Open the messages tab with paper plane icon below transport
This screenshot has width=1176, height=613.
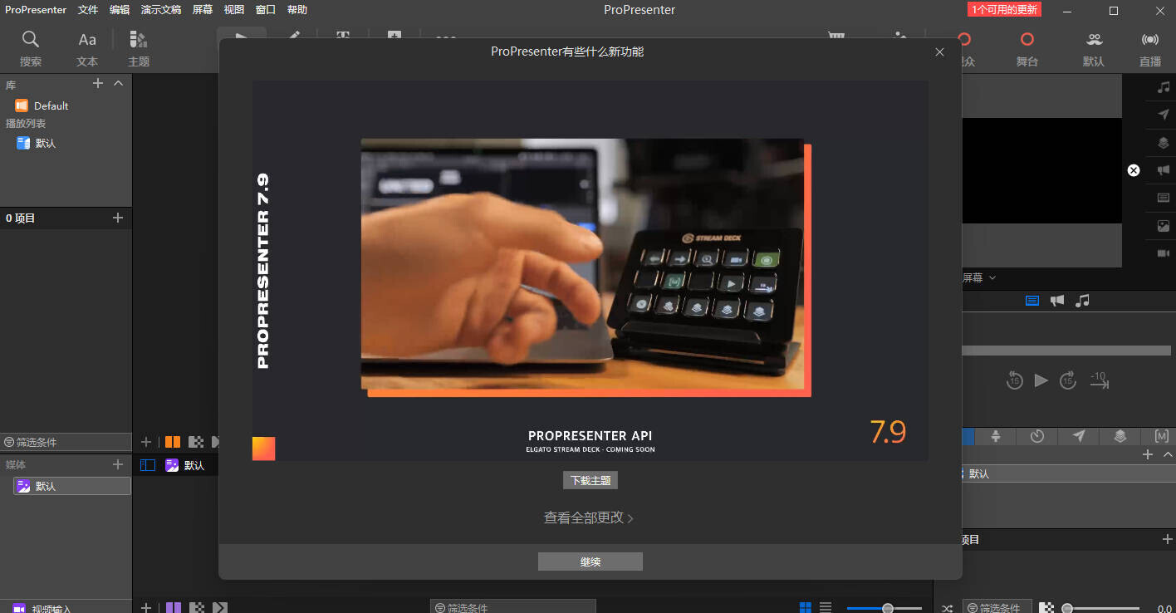(1079, 436)
